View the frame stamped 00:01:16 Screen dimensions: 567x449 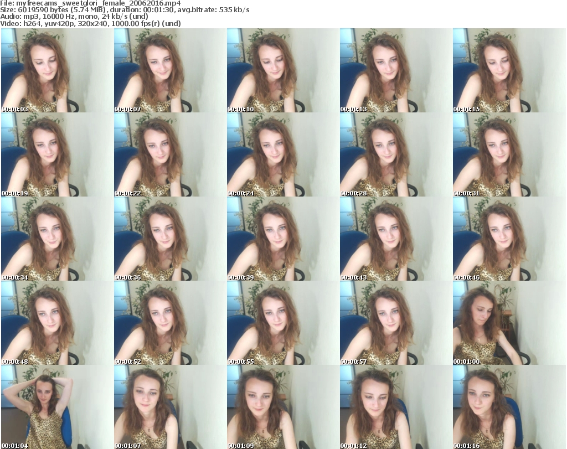[x=509, y=407]
